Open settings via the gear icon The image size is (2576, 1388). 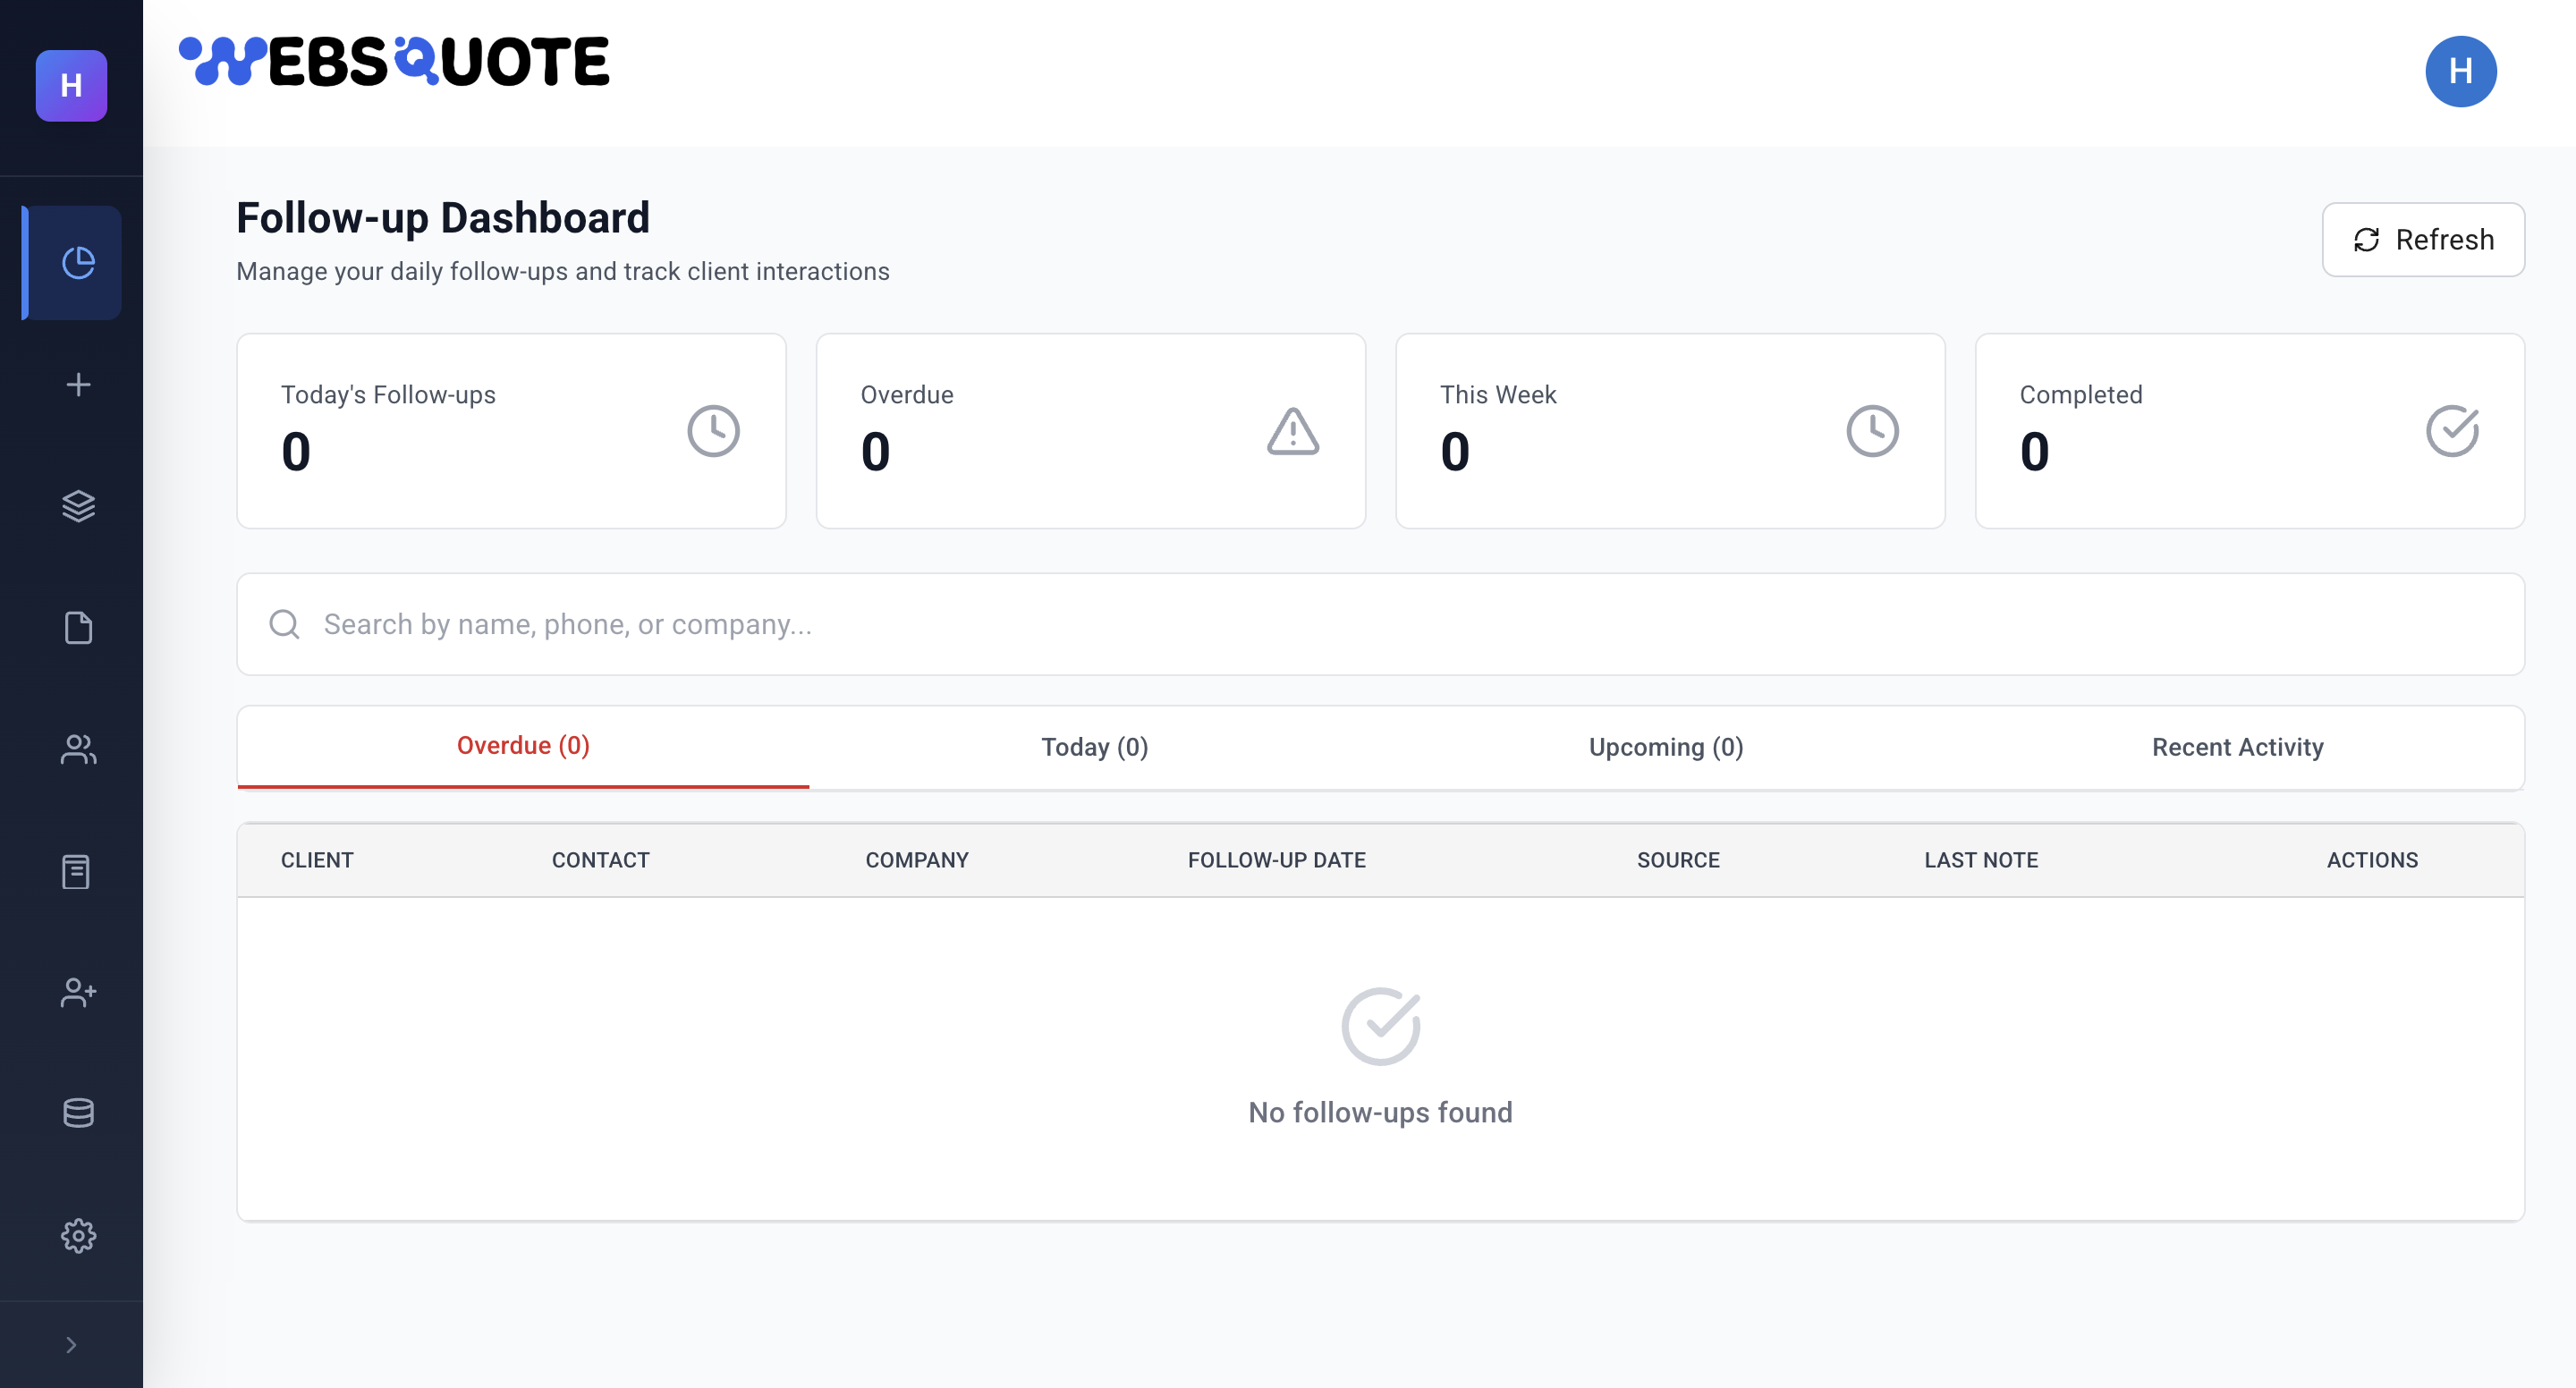[77, 1236]
